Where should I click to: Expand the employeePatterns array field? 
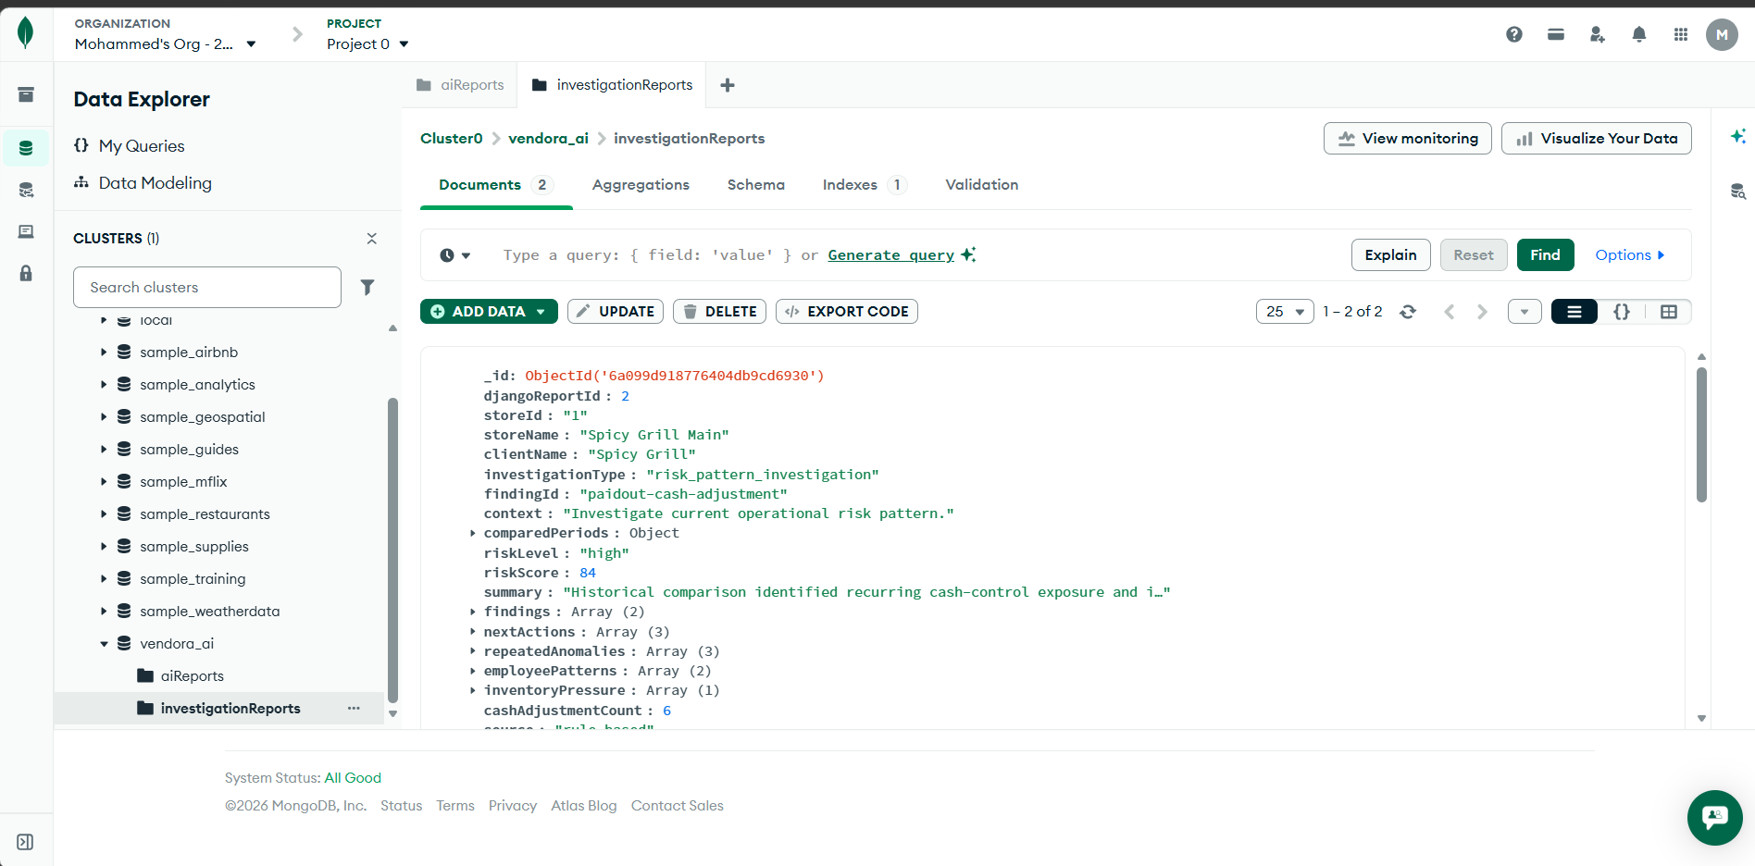473,671
